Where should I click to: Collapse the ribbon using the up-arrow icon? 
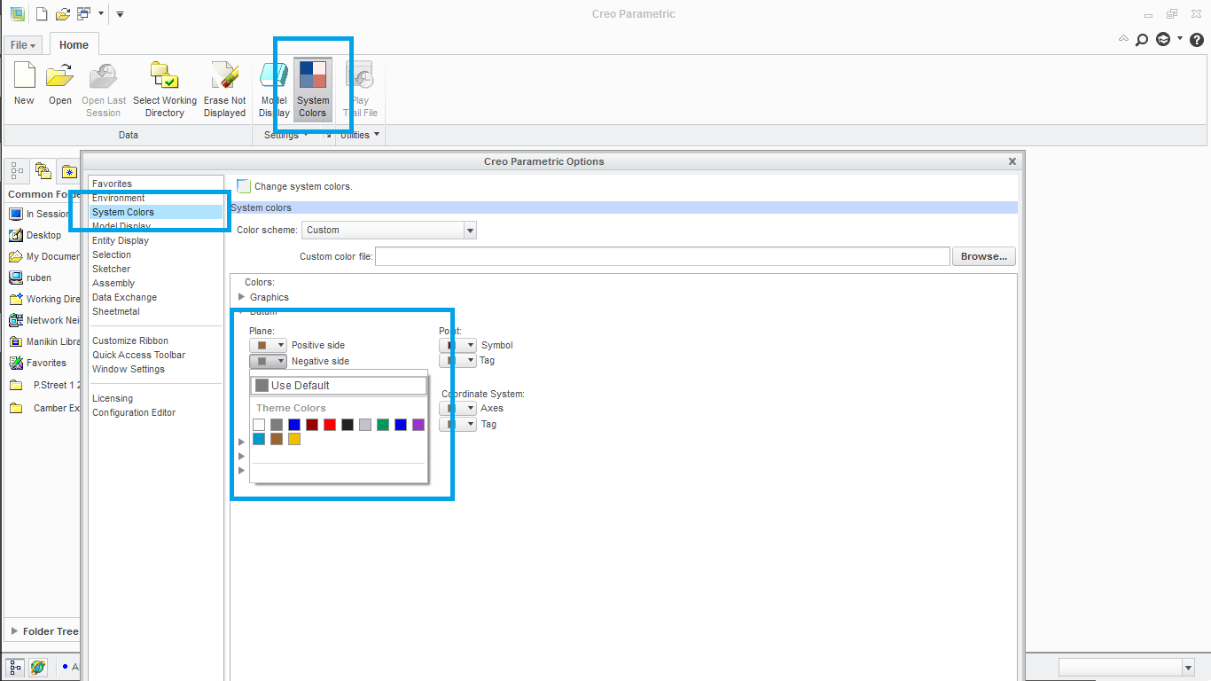[1123, 39]
